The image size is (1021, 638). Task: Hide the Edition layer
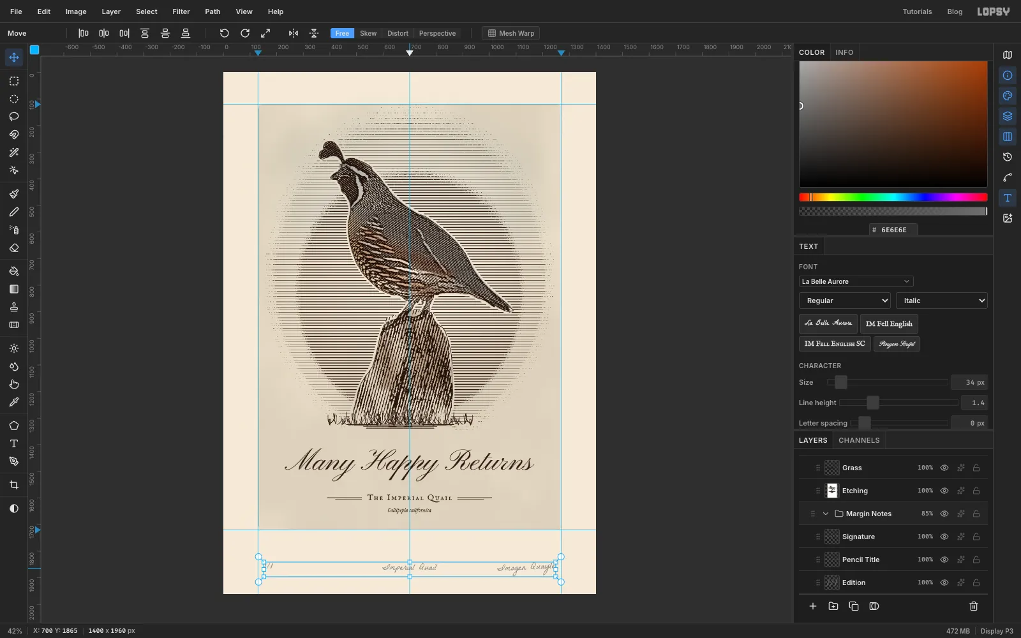[944, 582]
